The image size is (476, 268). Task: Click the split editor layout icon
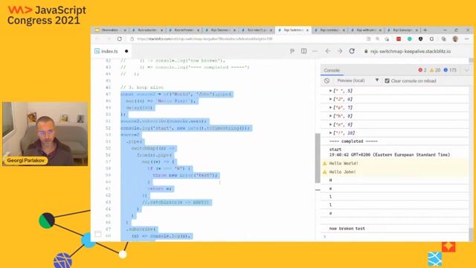[303, 51]
